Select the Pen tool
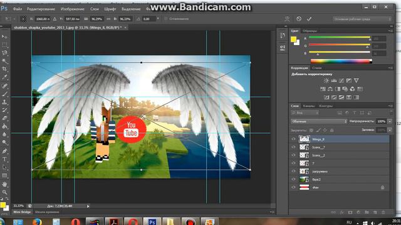Viewport: 401px width, 225px height. [4, 151]
